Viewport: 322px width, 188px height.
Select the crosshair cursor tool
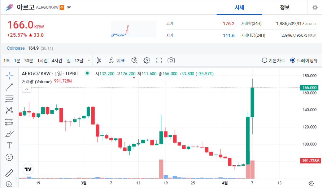9,76
